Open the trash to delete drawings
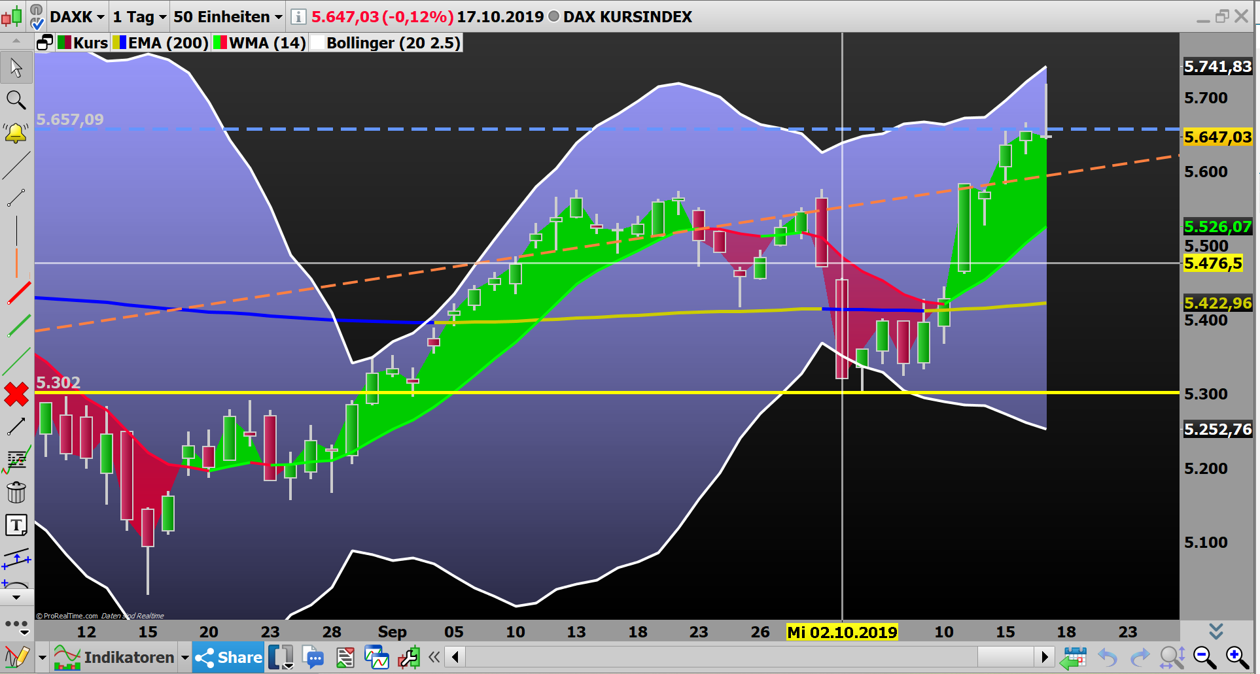The image size is (1260, 674). (x=16, y=492)
